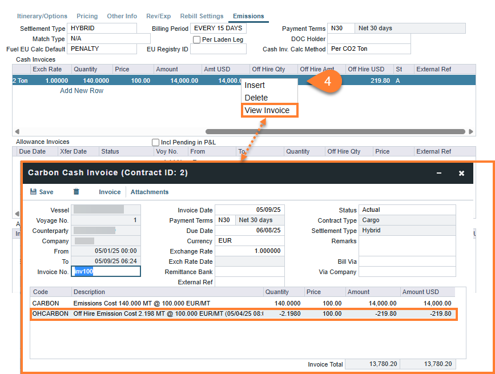
Task: Click the right scroll arrow in Cash Invoices
Action: tap(470, 131)
